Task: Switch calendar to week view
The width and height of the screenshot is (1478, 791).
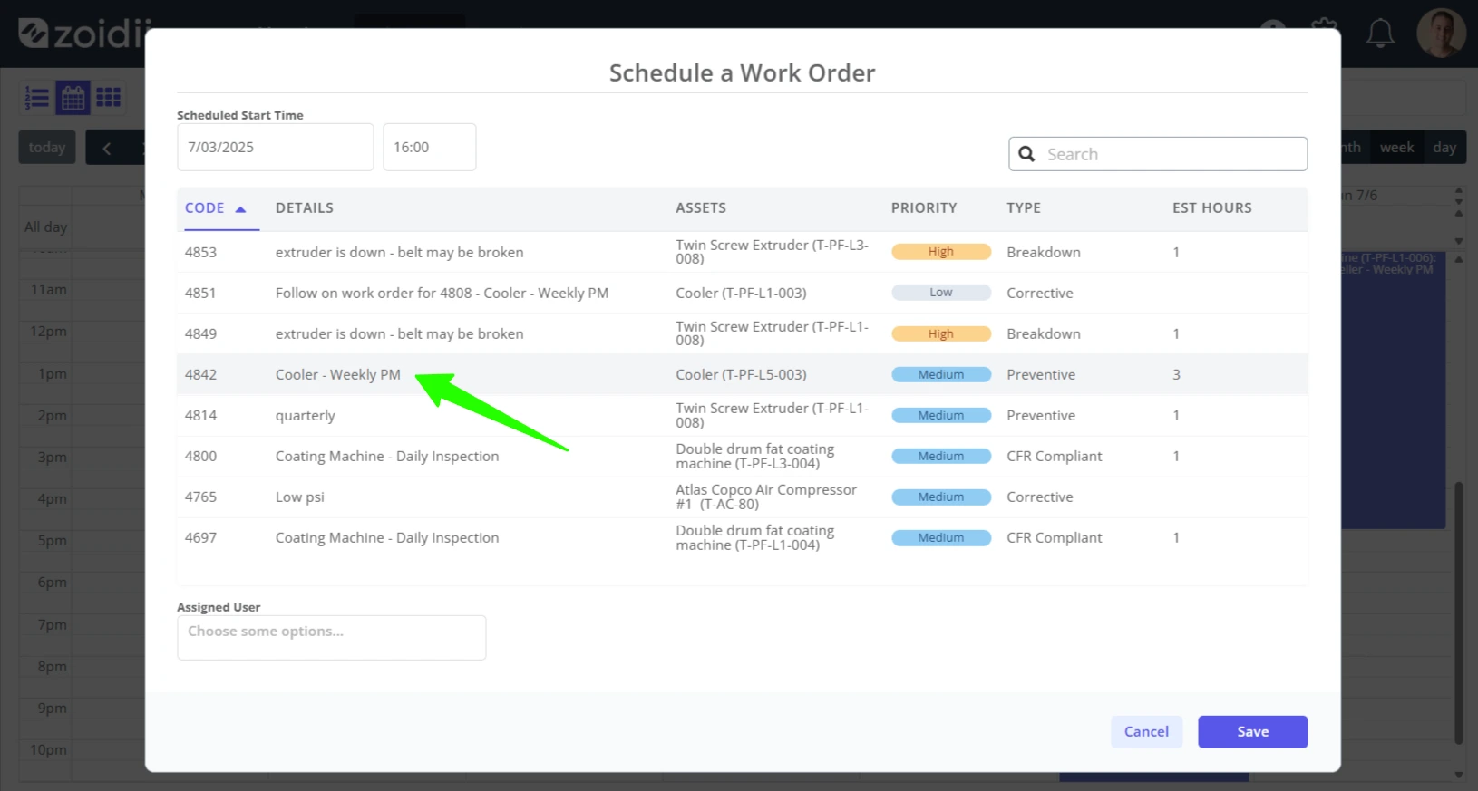Action: (1396, 147)
